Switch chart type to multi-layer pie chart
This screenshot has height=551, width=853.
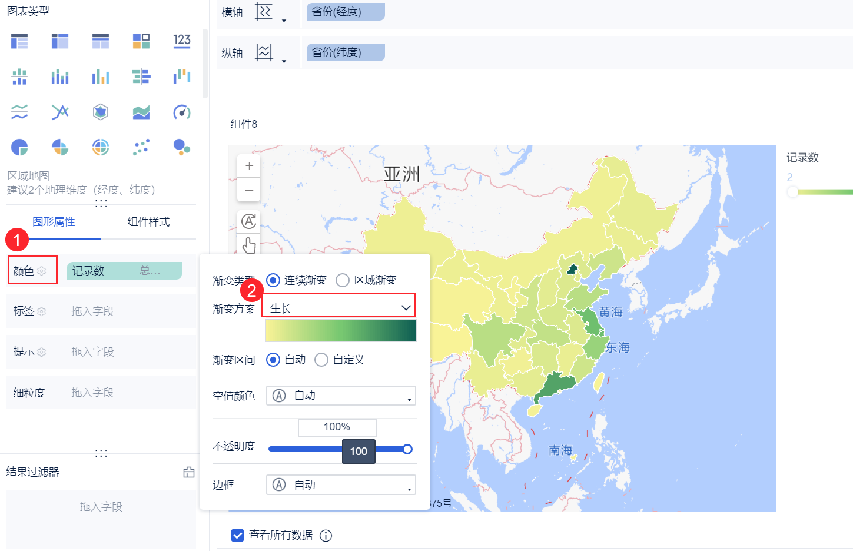point(101,147)
